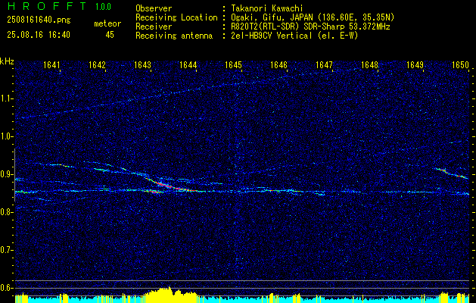Click the 1647 time marker
This screenshot has width=476, height=303.
tap(324, 64)
